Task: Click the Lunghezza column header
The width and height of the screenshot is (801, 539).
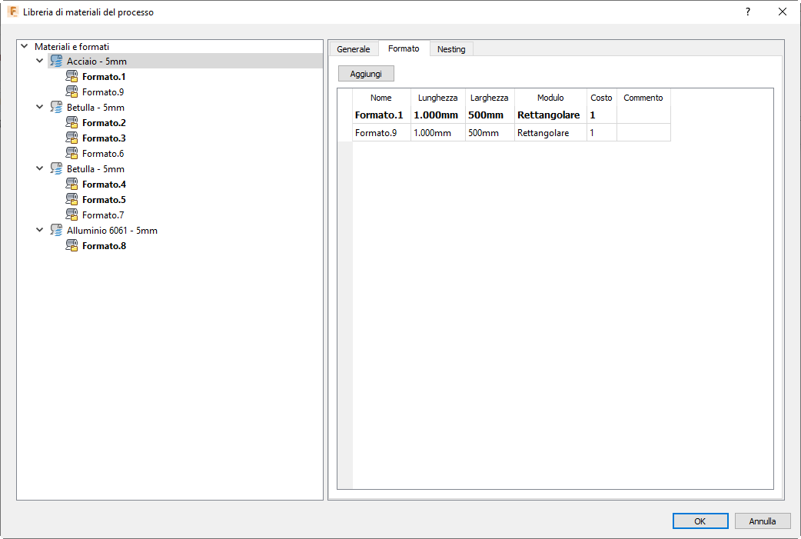Action: tap(438, 98)
